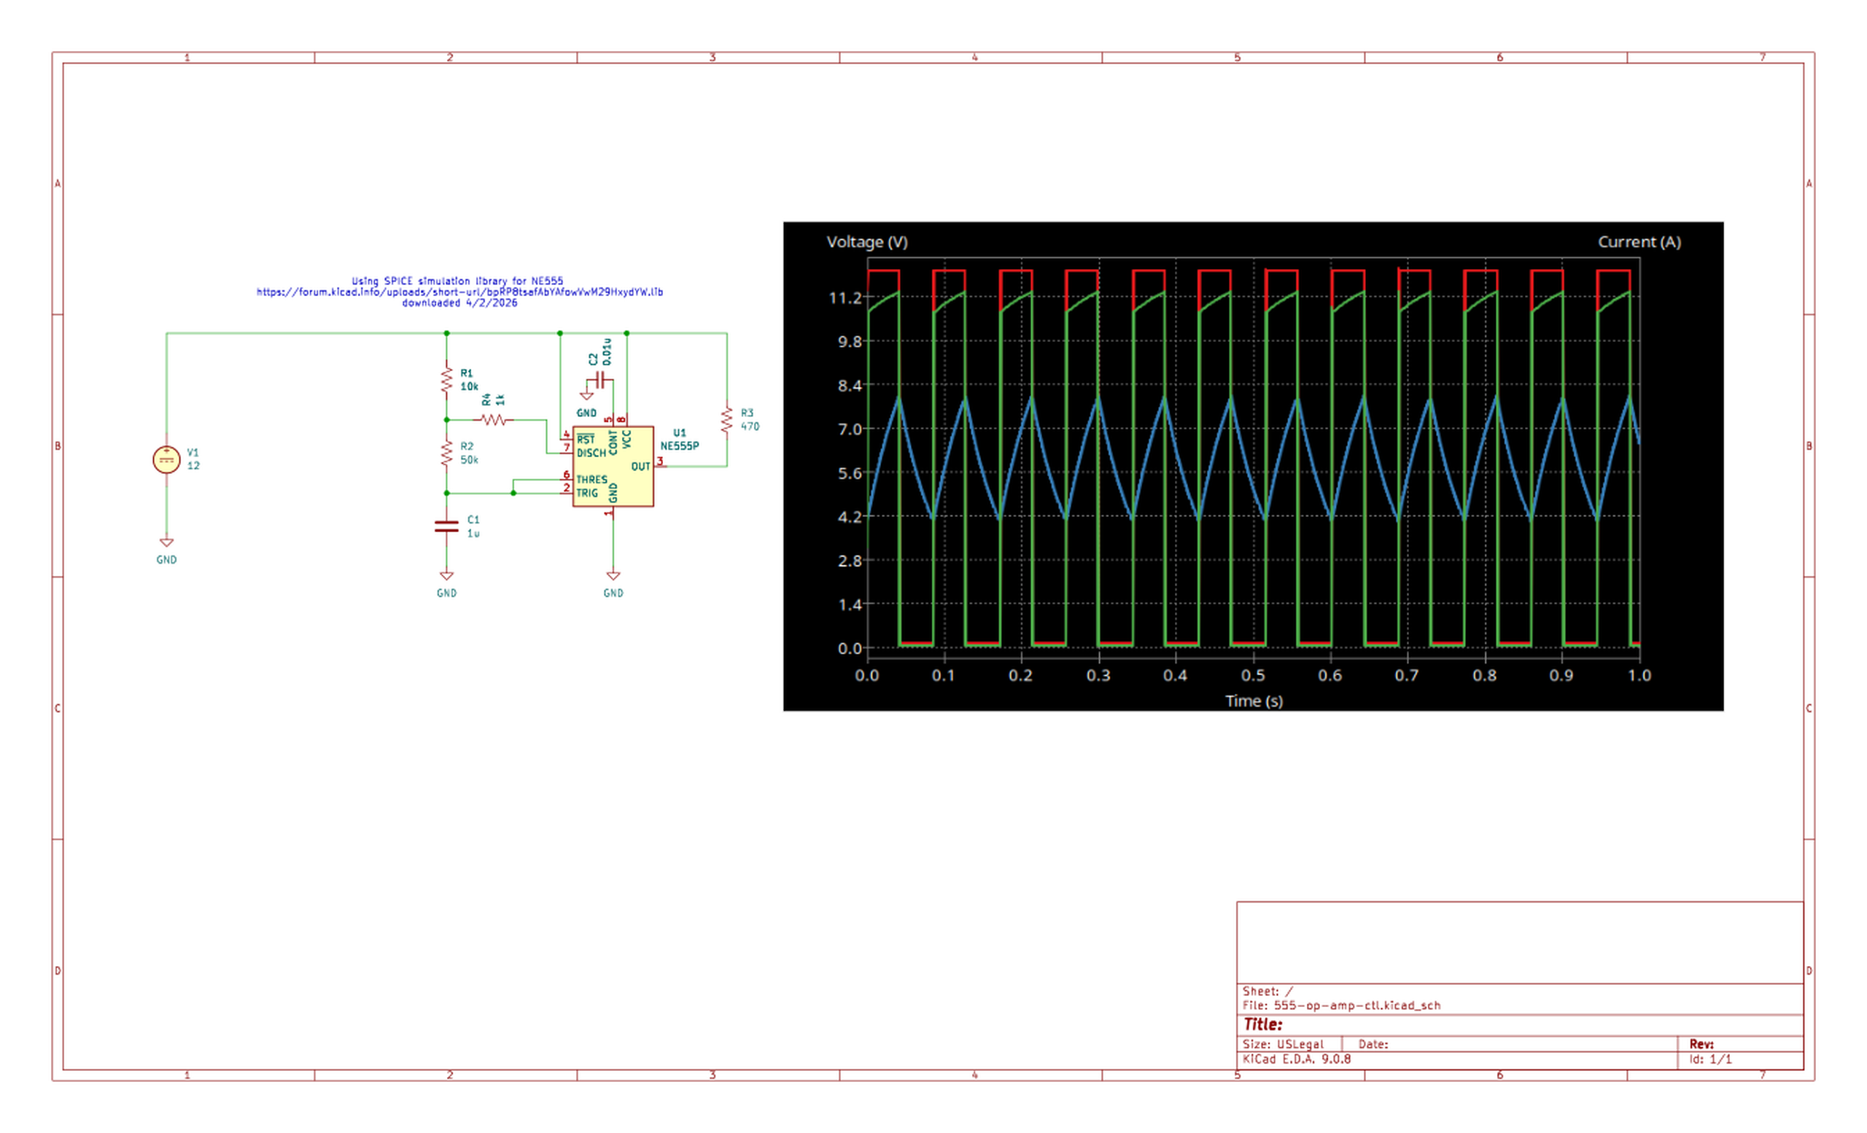1867x1133 pixels.
Task: Click the THRES pin label
Action: pyautogui.click(x=591, y=480)
